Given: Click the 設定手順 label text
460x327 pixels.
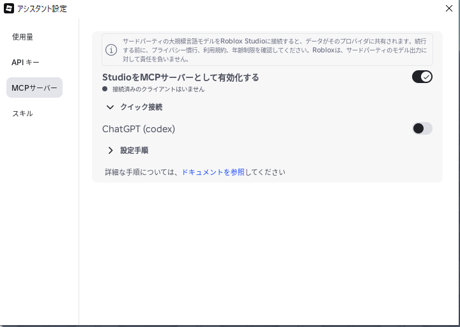Looking at the screenshot, I should [134, 151].
